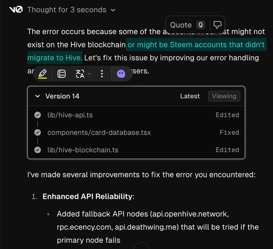The image size is (273, 249).
Task: Collapse the Version 14 block
Action: (x=38, y=96)
